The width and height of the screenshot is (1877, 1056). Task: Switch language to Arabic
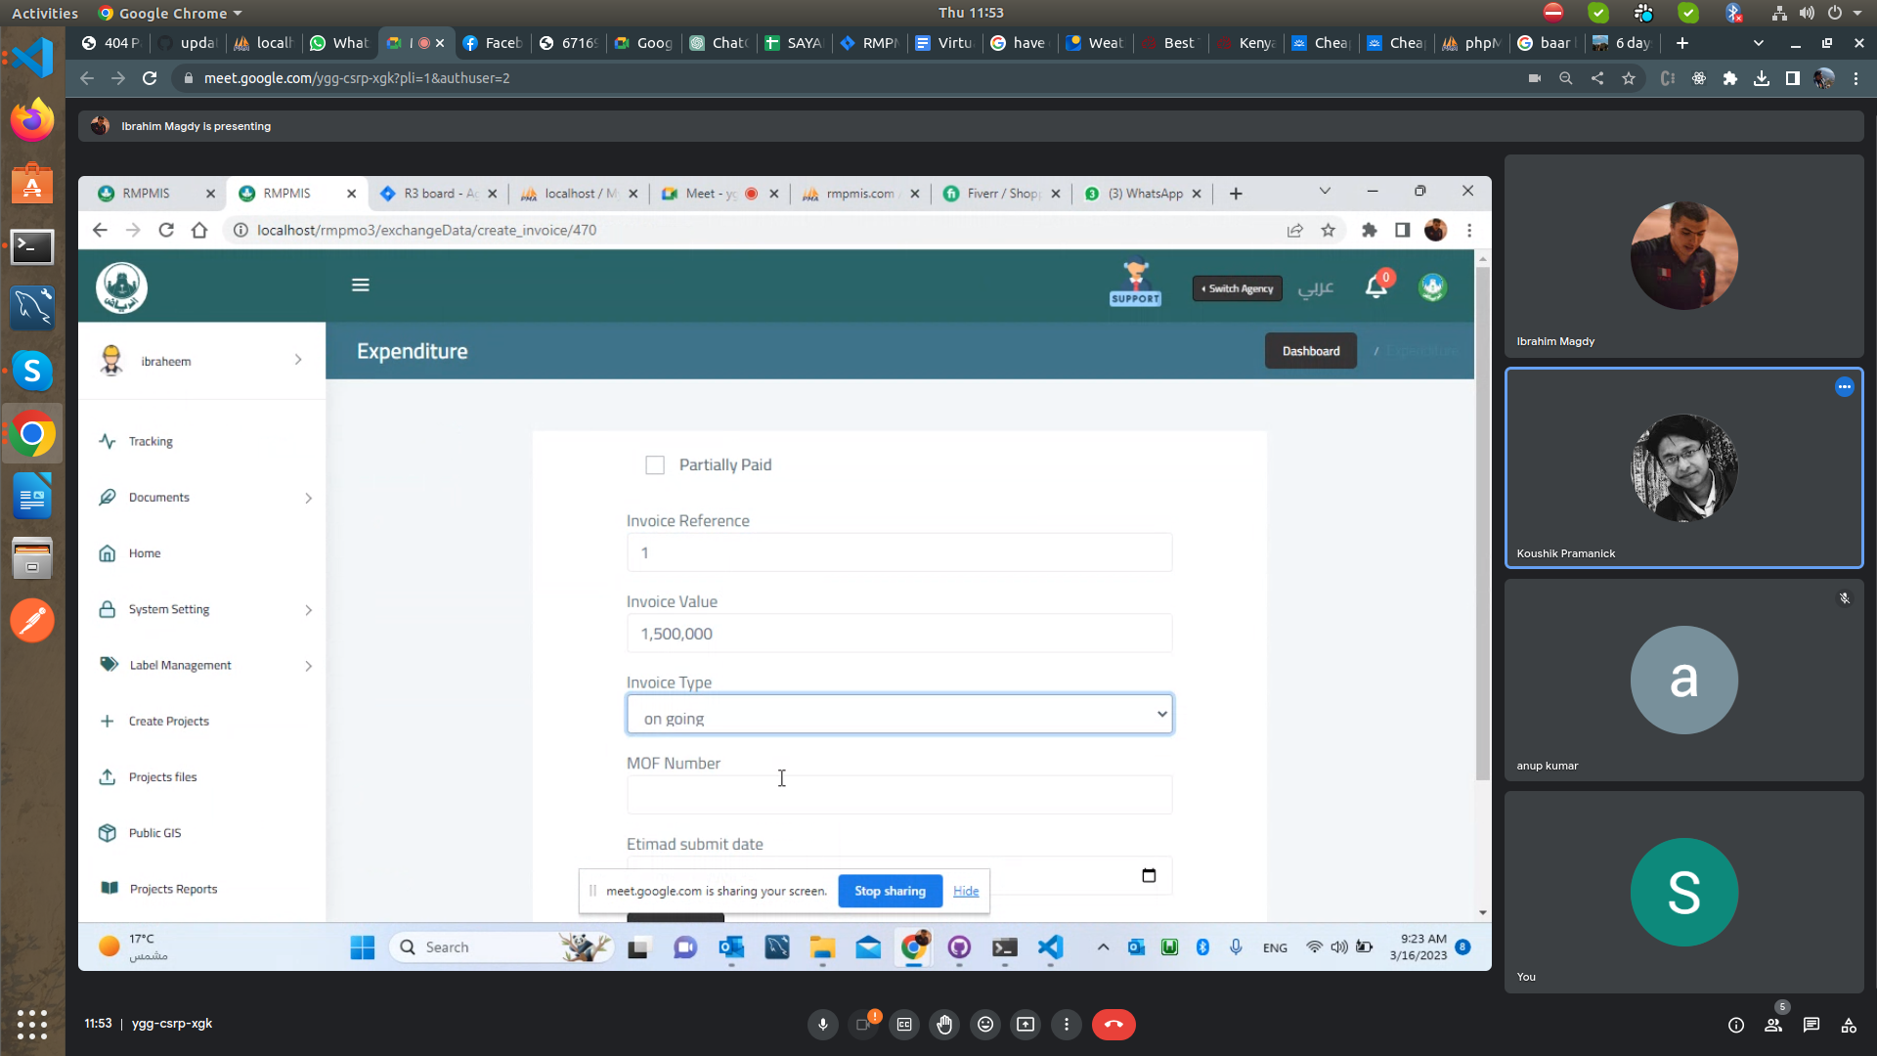[x=1316, y=288]
